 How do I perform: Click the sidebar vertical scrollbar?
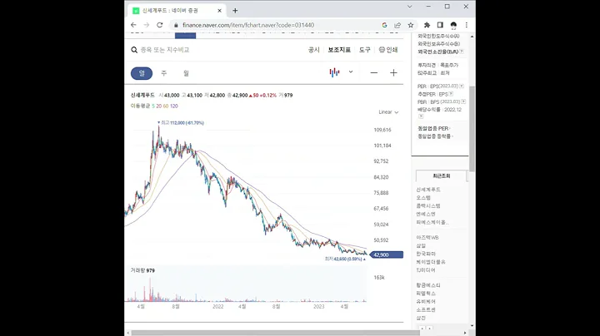point(472,128)
